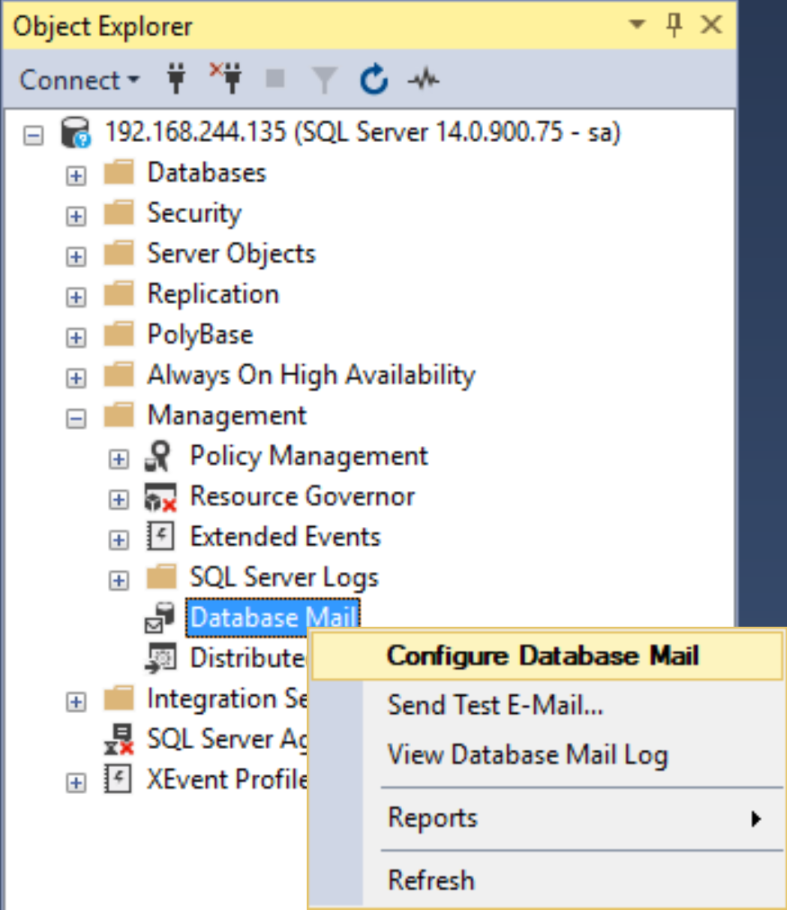Expand the Policy Management node
The image size is (787, 910).
click(119, 459)
